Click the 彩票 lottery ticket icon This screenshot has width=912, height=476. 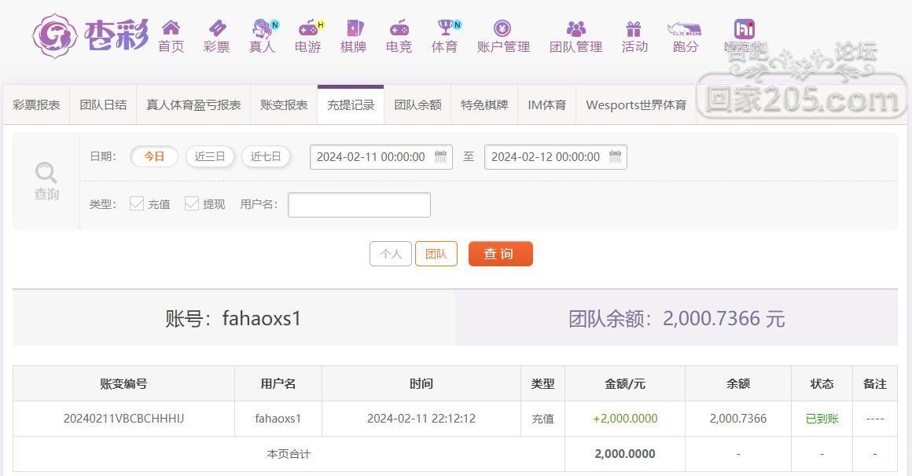(x=217, y=28)
